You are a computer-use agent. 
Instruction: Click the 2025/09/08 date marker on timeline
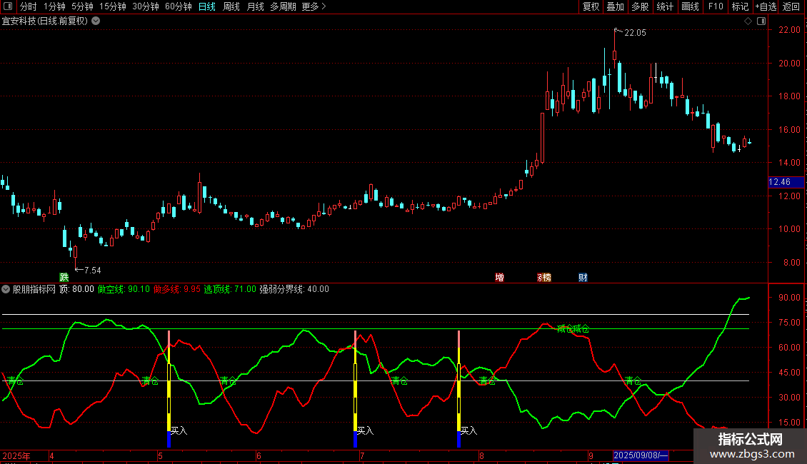[x=641, y=455]
